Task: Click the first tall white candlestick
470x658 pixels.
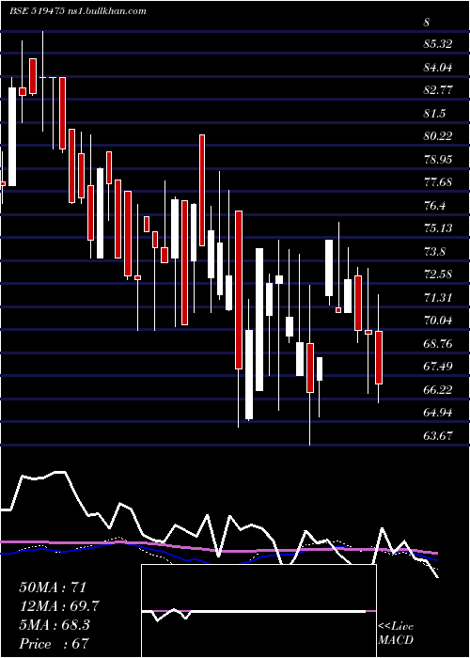Action: point(12,136)
